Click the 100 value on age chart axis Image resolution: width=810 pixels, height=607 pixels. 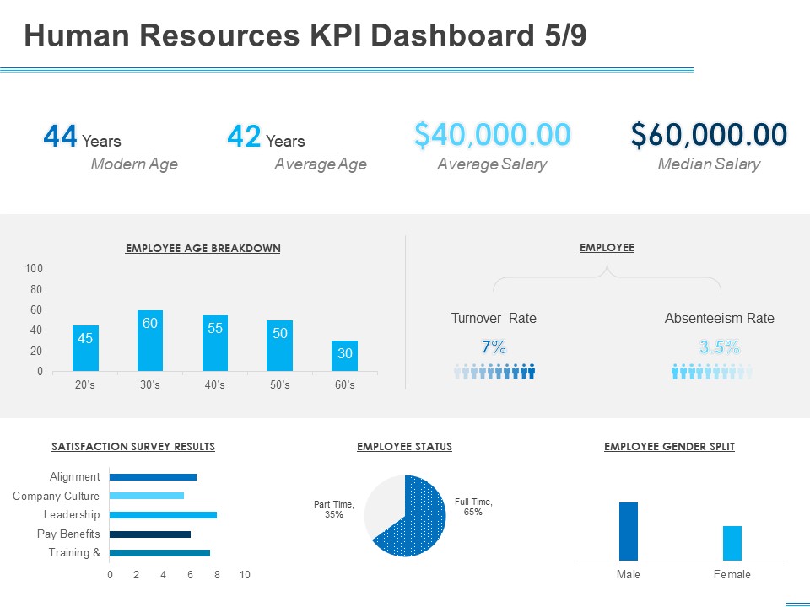tap(34, 268)
